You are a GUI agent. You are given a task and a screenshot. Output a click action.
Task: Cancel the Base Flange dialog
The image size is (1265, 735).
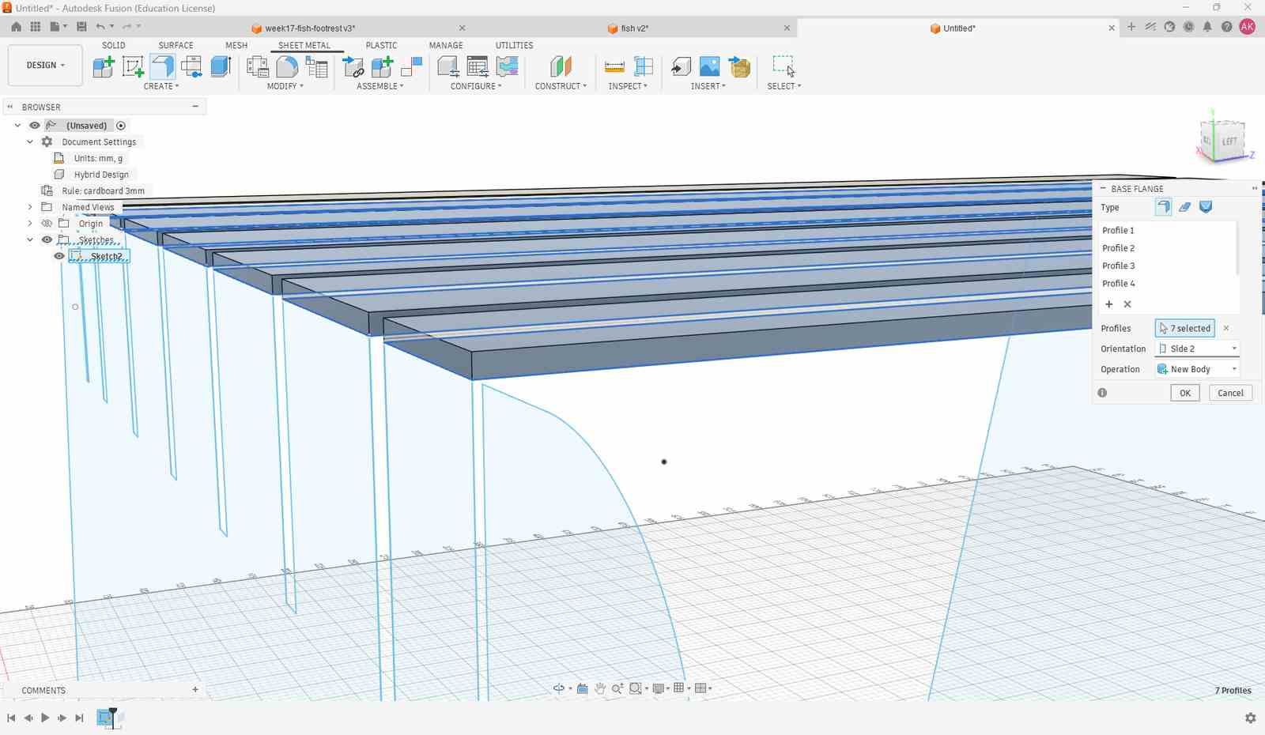[x=1230, y=393]
